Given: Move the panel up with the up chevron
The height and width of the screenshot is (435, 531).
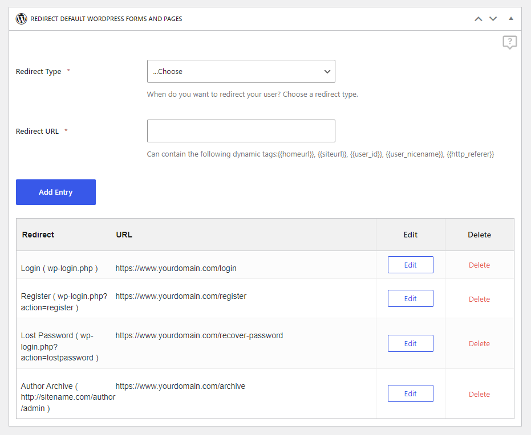Looking at the screenshot, I should 478,19.
